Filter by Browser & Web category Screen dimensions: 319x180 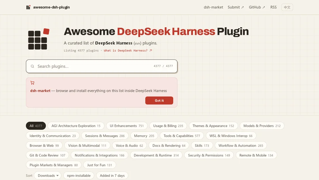click(44, 146)
